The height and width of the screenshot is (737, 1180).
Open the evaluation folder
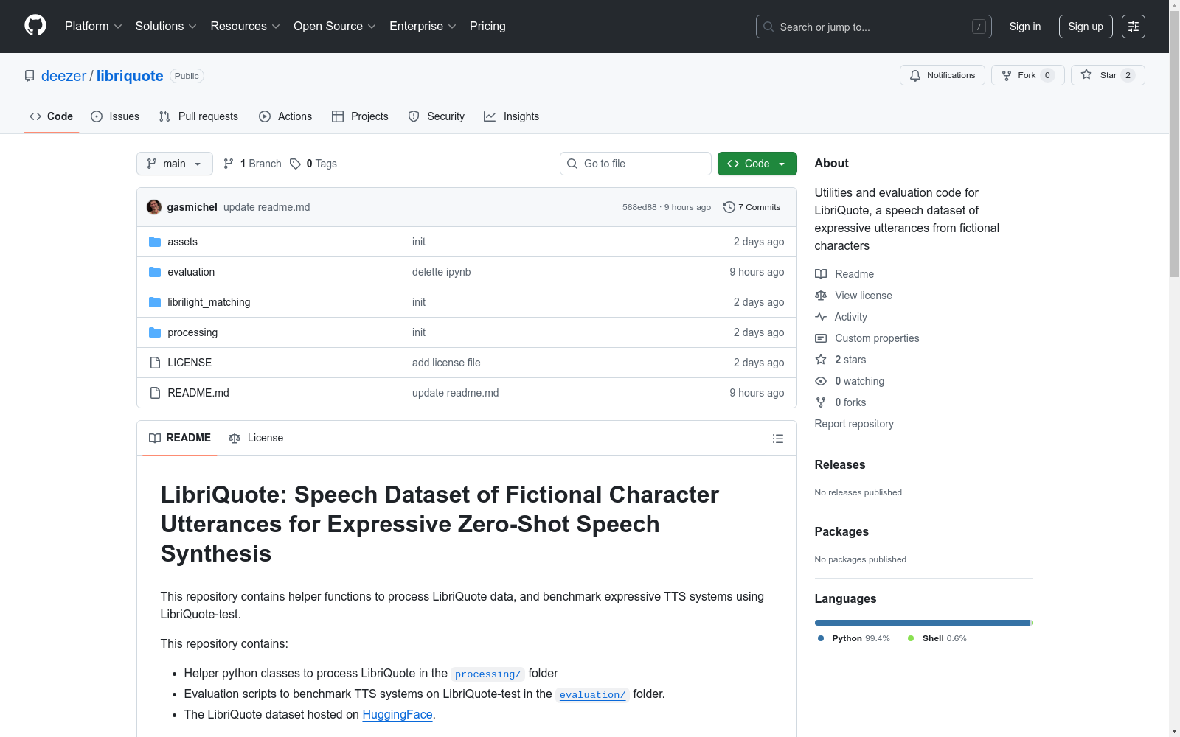pyautogui.click(x=191, y=272)
